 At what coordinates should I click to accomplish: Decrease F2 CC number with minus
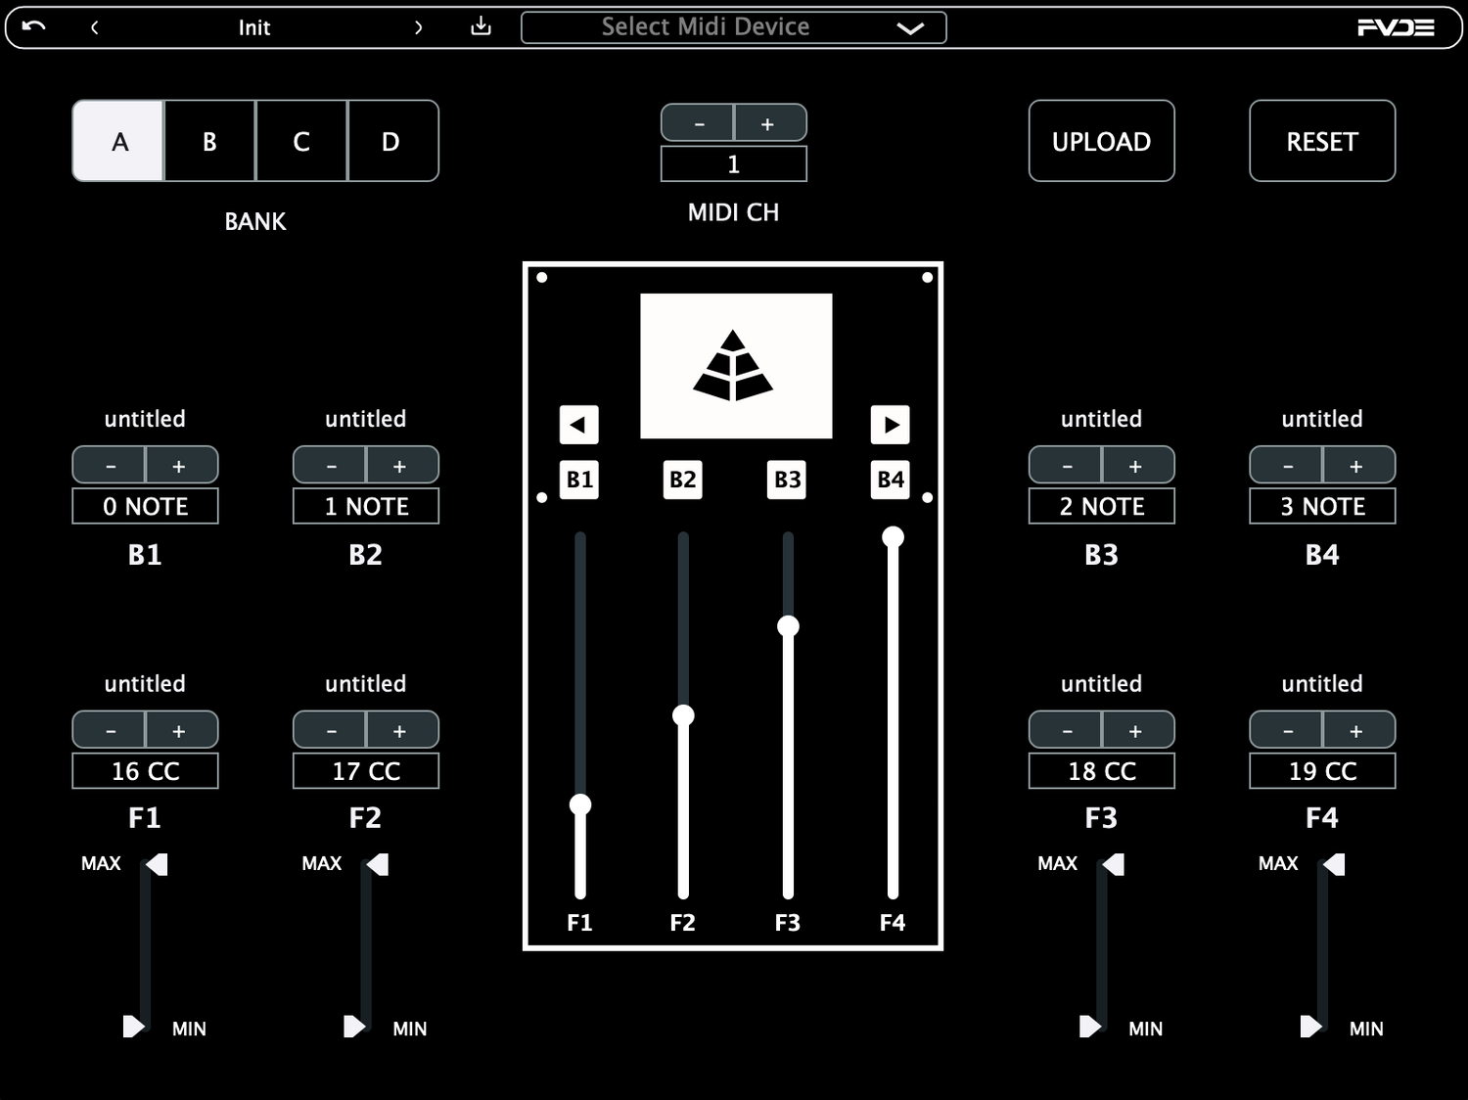click(x=330, y=731)
